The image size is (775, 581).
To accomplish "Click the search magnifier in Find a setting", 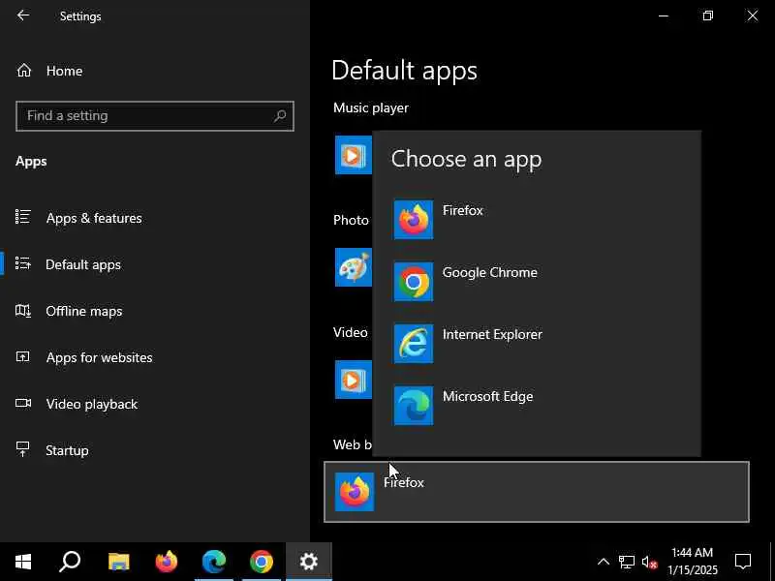I will click(280, 116).
